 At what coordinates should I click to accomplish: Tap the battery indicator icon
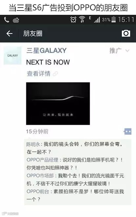coord(114,19)
